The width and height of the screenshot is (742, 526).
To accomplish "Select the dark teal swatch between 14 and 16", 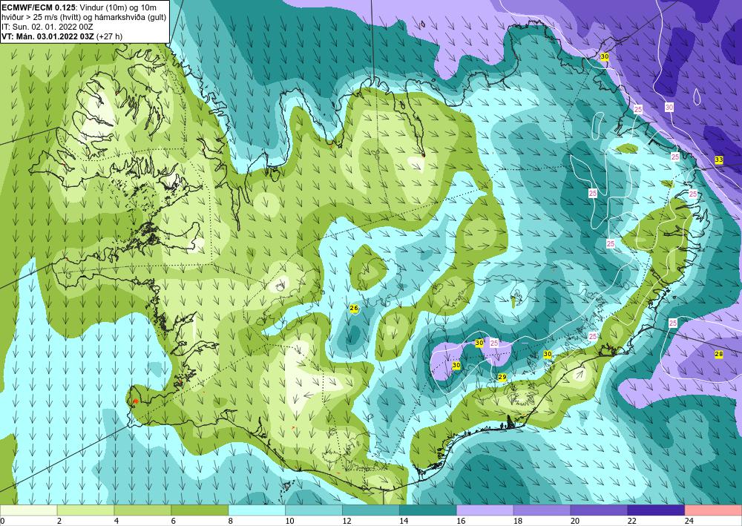I will (x=428, y=510).
